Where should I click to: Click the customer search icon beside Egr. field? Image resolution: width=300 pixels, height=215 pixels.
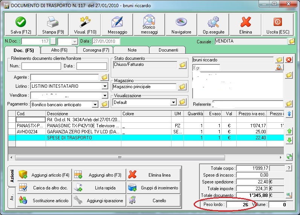[x=279, y=67]
